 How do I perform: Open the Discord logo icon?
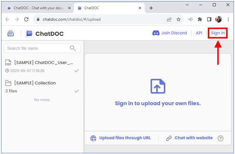point(156,33)
